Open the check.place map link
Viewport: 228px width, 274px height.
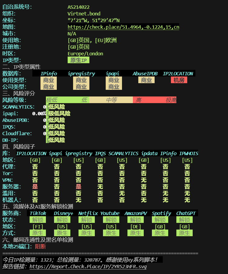pyautogui.click(x=123, y=27)
